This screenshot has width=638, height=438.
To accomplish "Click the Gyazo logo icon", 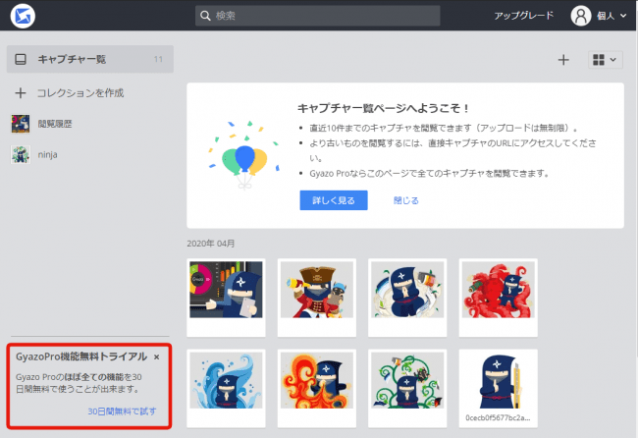I will [x=23, y=16].
